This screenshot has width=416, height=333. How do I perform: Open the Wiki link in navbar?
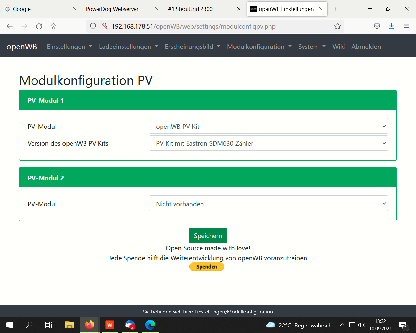pos(339,47)
